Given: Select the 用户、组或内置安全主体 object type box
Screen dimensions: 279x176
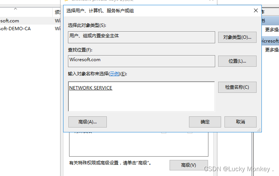Looking at the screenshot, I should 142,37.
